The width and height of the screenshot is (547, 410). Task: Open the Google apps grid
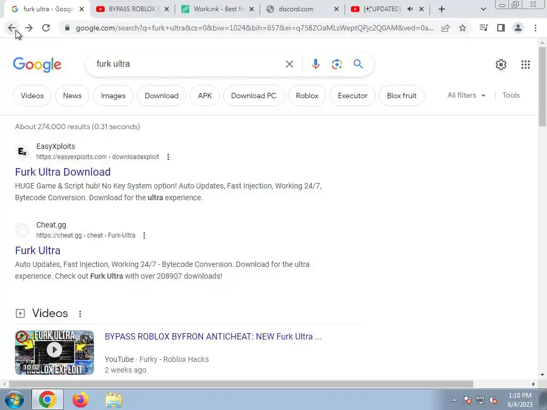[x=526, y=65]
